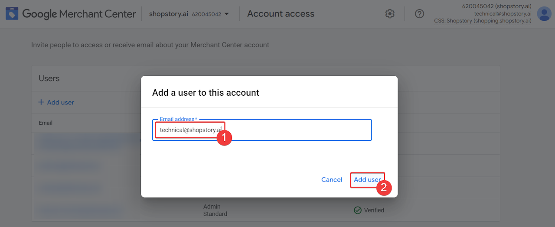Click the technical@shopstory.ai email in header
Screen dimensions: 555x227
coord(503,14)
